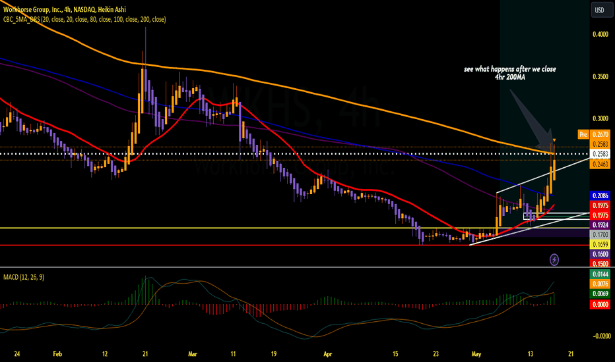Click the yellow 0.1699 price tag
The image size is (615, 362).
point(600,245)
